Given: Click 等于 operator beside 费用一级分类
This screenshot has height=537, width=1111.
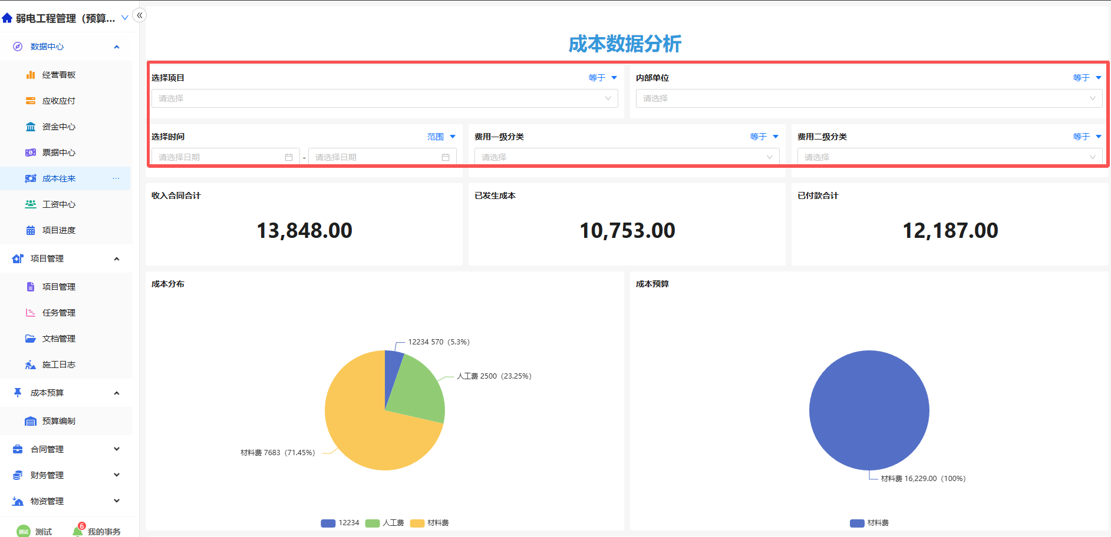Looking at the screenshot, I should tap(759, 137).
